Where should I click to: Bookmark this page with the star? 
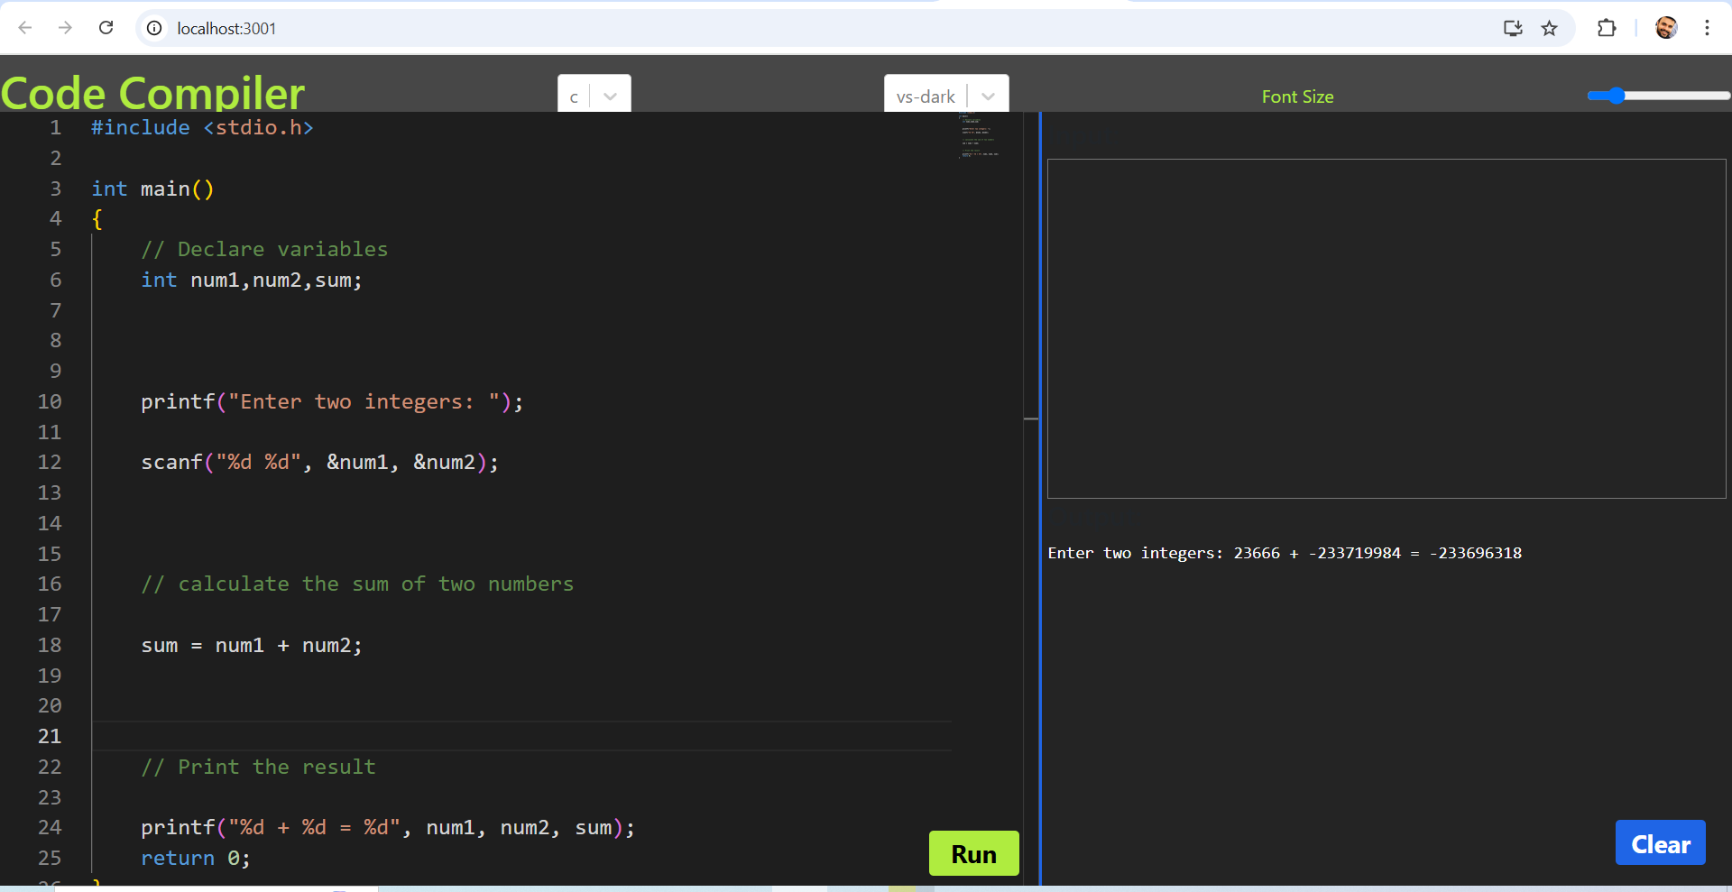(1550, 28)
